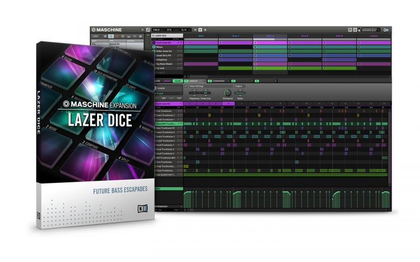Viewport: 420px width, 262px height.
Task: Open the Standard engine Mode dropdown
Action: coord(240,93)
